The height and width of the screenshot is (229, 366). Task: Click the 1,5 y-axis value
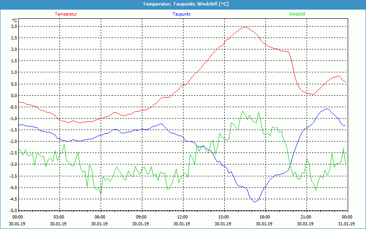pyautogui.click(x=14, y=61)
